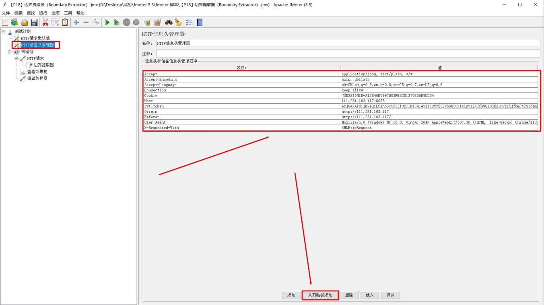
Task: Click the 删除 button
Action: pyautogui.click(x=349, y=295)
